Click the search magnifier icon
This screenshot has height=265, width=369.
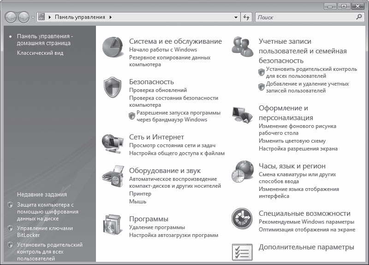[x=359, y=17]
